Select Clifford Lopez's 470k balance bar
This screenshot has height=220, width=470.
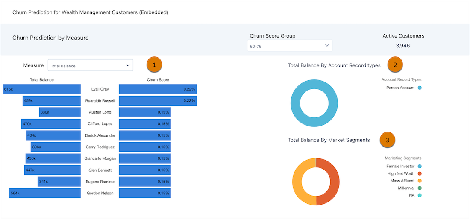(x=51, y=124)
